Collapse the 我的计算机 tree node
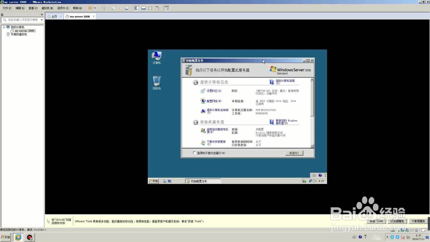430x242 pixels. coord(4,27)
